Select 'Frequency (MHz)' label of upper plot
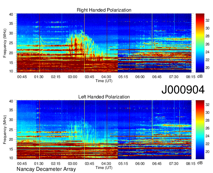 point(5,43)
